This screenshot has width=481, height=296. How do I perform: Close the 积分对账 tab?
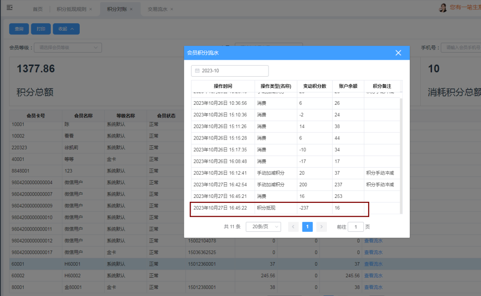point(131,9)
